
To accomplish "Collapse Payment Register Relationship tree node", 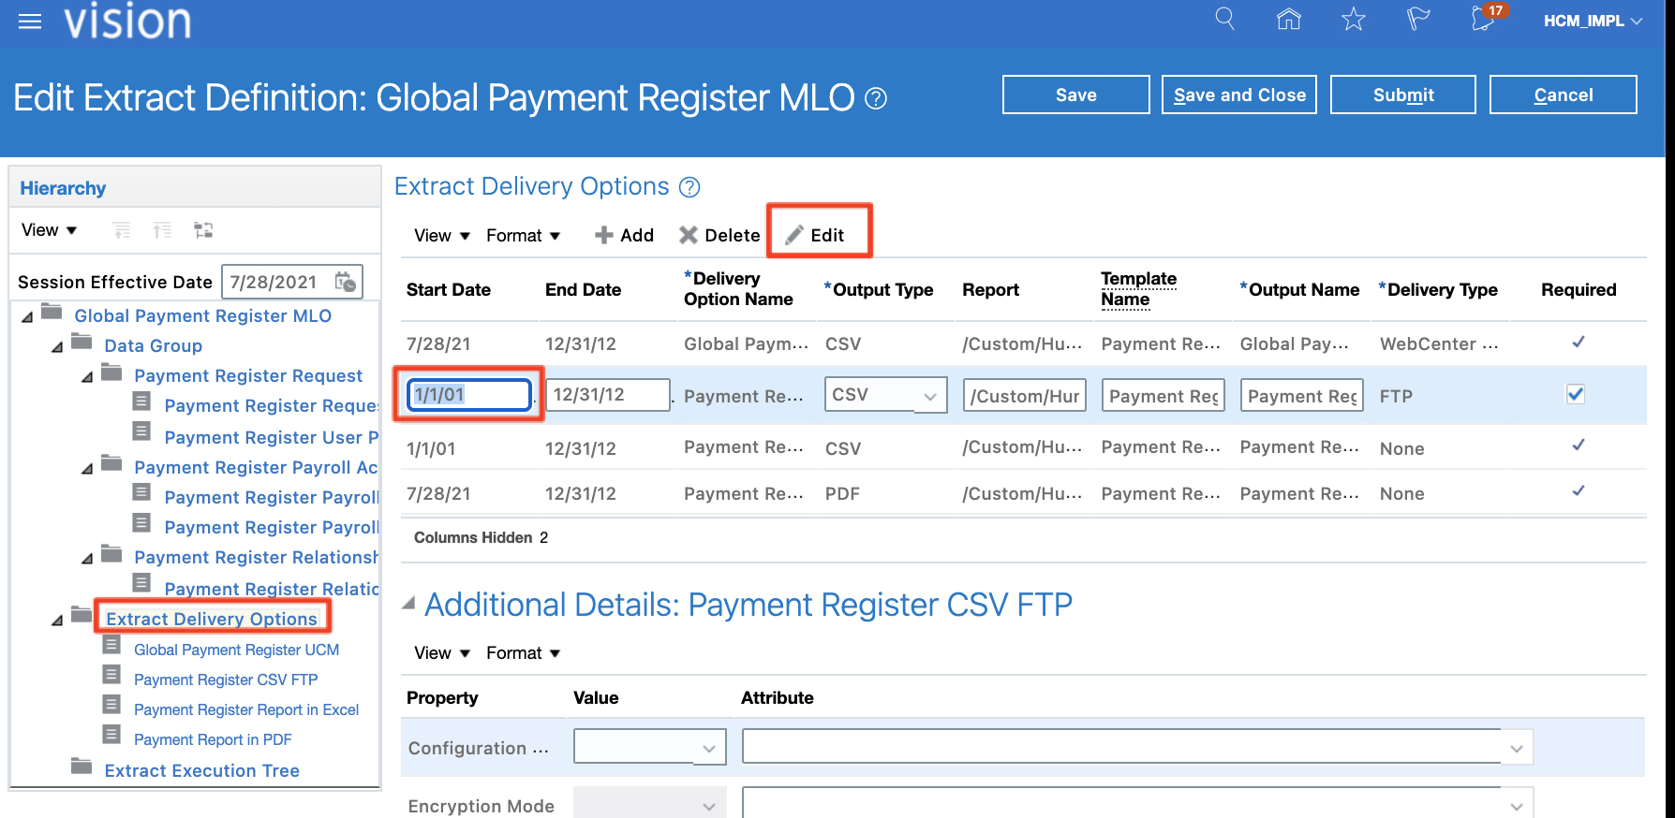I will (x=87, y=559).
